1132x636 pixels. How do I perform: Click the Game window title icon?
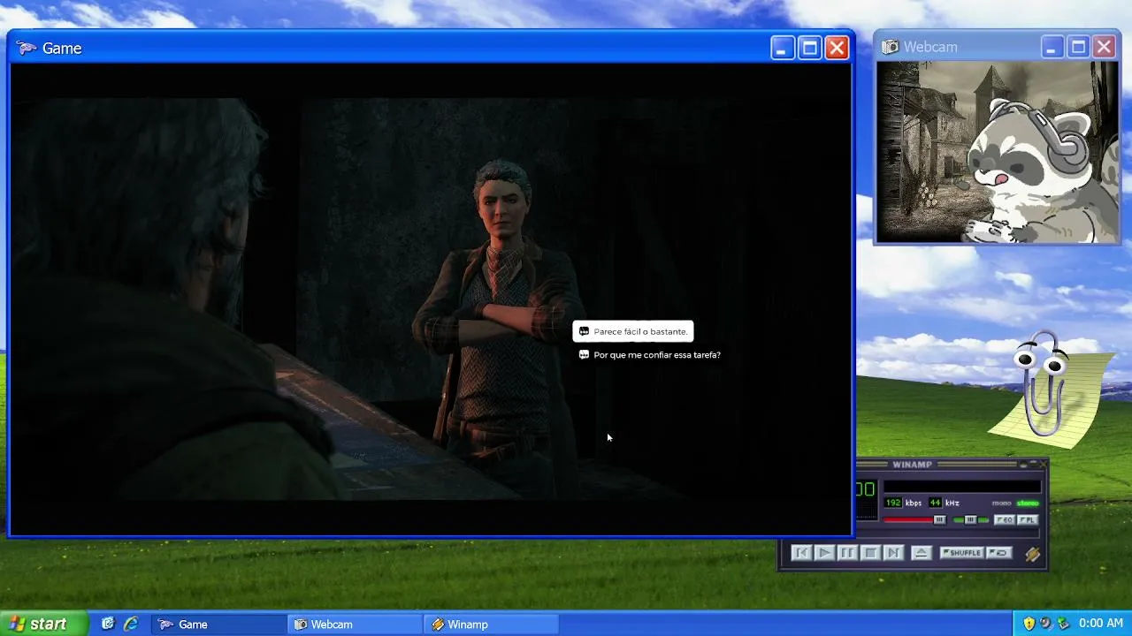click(x=27, y=48)
